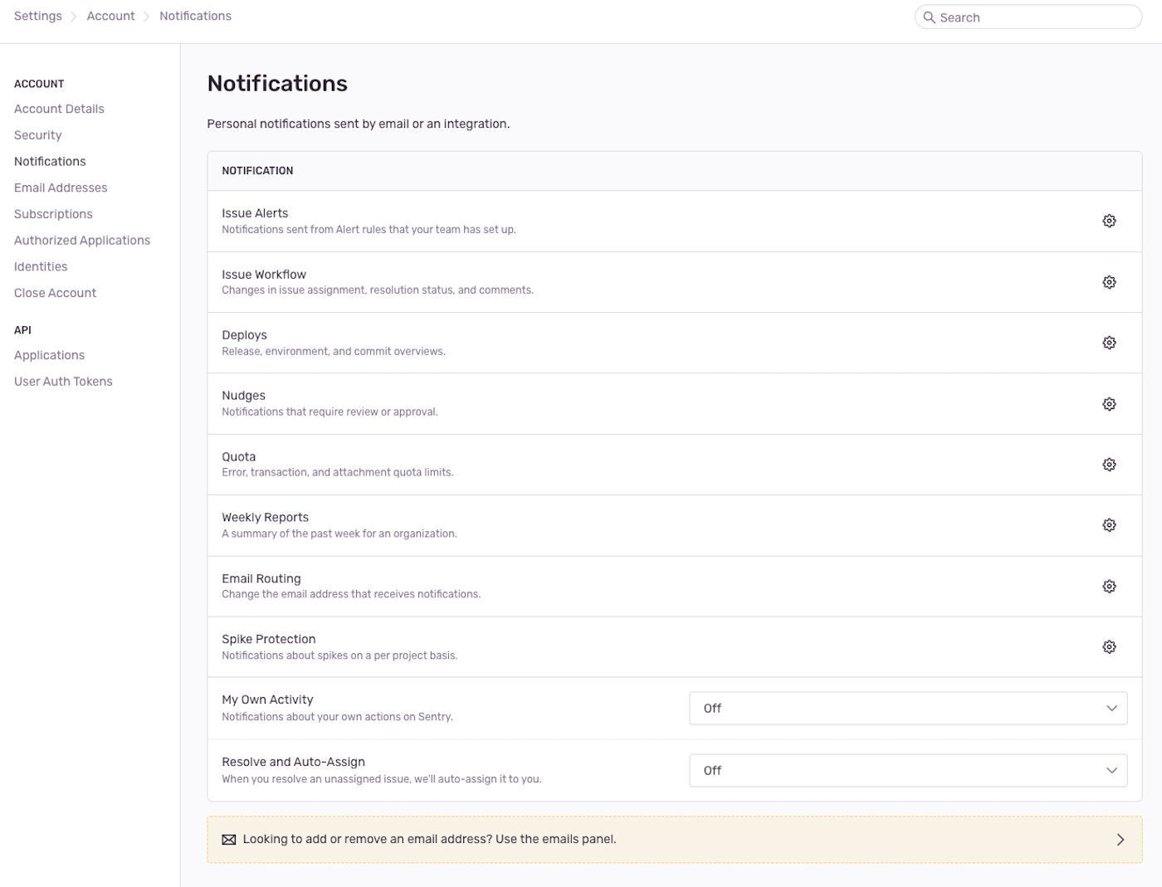Switch to the Security settings section
This screenshot has height=887, width=1162.
[x=37, y=134]
